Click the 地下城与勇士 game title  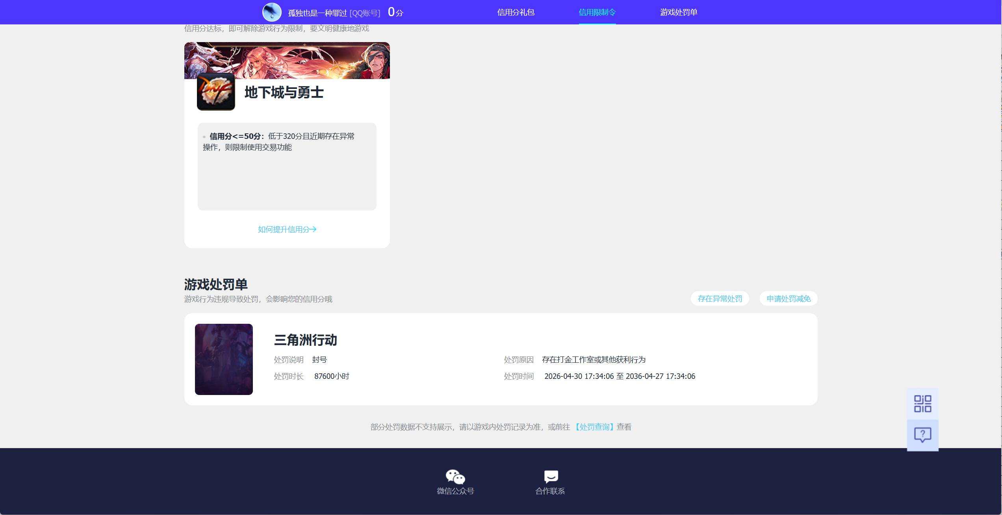tap(284, 92)
